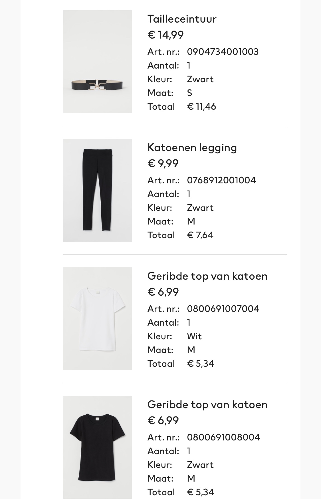Screen dimensions: 321x499
Task: Open the white Geribde top product image
Action: 98,319
